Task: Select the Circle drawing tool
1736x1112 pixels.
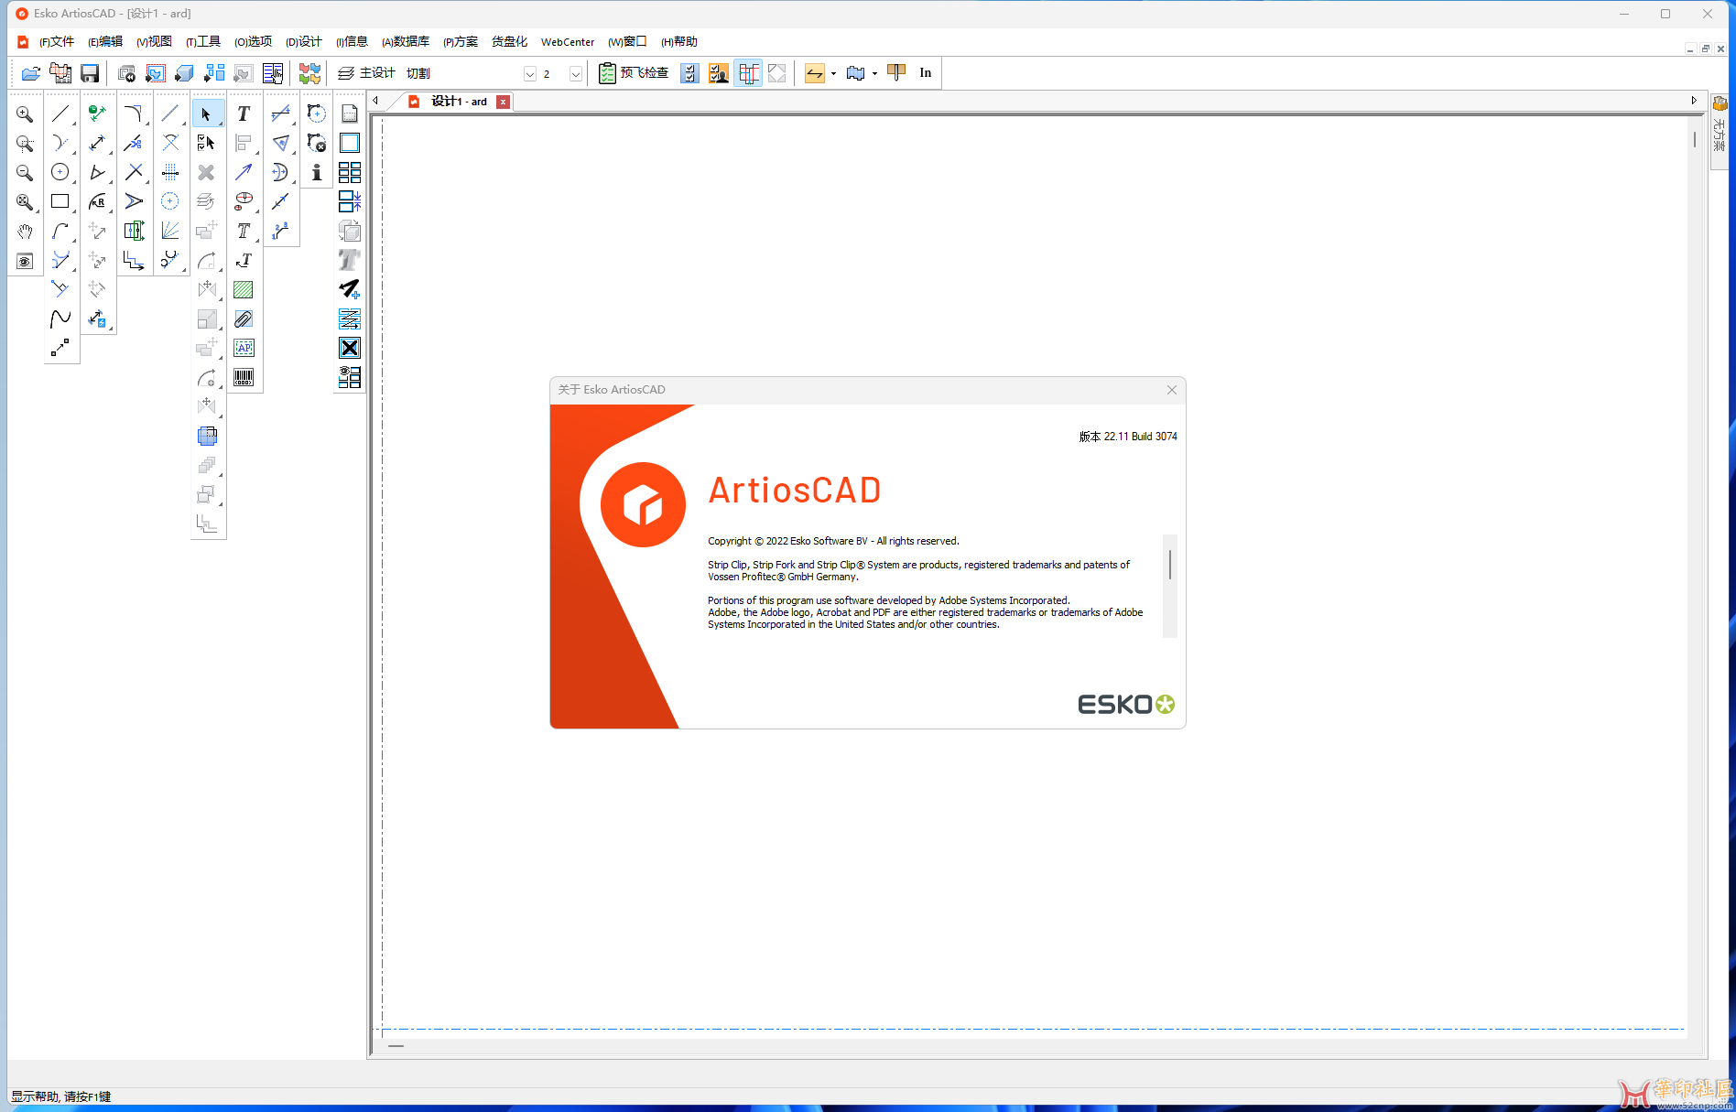Action: (x=60, y=172)
